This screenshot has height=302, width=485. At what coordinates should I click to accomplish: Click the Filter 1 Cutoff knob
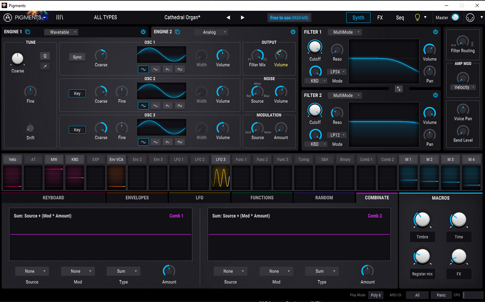[315, 48]
